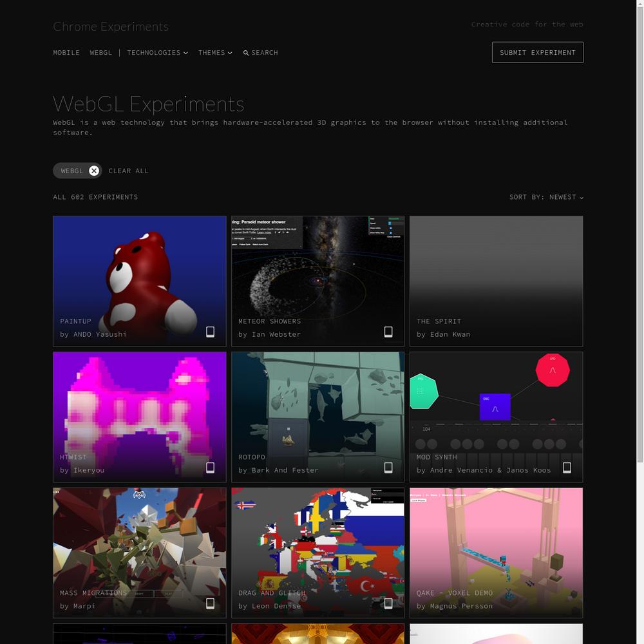Click the mobile icon on HTwist card
The height and width of the screenshot is (644, 644).
point(210,468)
